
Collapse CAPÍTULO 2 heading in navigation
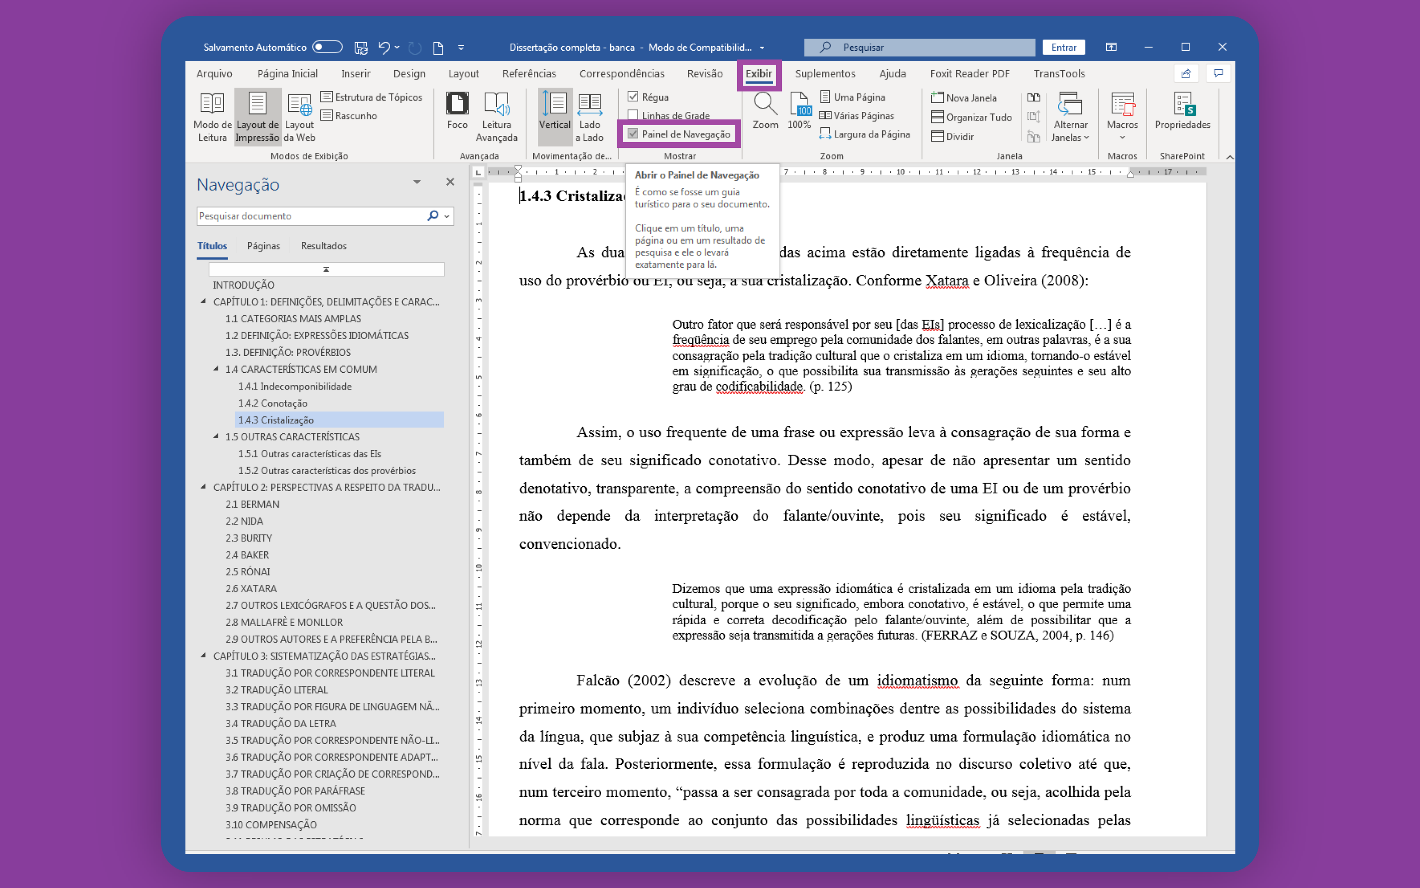(204, 487)
